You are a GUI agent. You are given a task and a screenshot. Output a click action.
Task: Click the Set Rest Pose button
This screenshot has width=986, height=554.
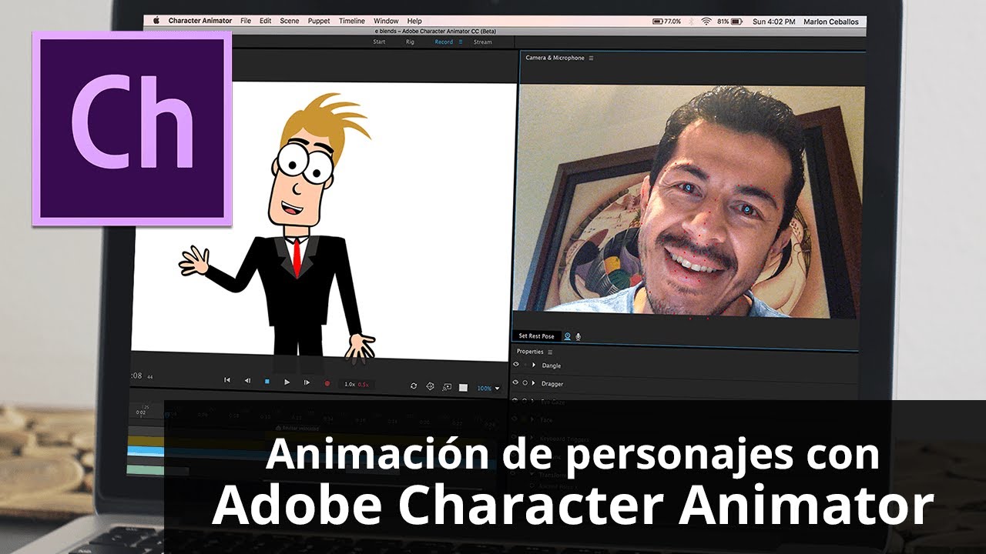[x=536, y=336]
